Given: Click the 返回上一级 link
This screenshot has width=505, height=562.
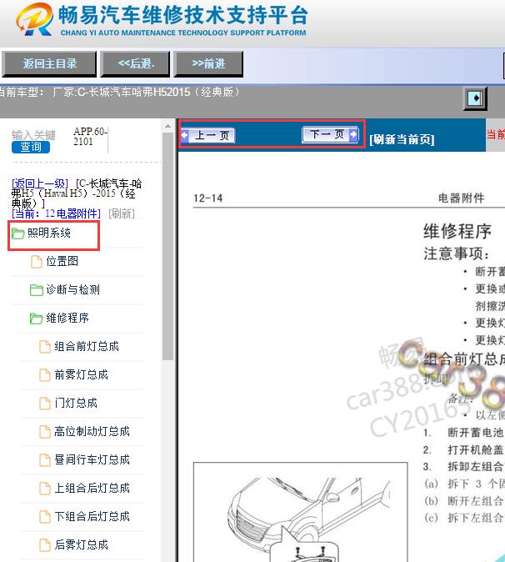Looking at the screenshot, I should point(40,184).
